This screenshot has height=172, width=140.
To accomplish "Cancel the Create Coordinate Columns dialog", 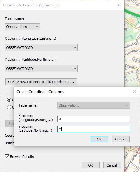I will click(x=121, y=139).
